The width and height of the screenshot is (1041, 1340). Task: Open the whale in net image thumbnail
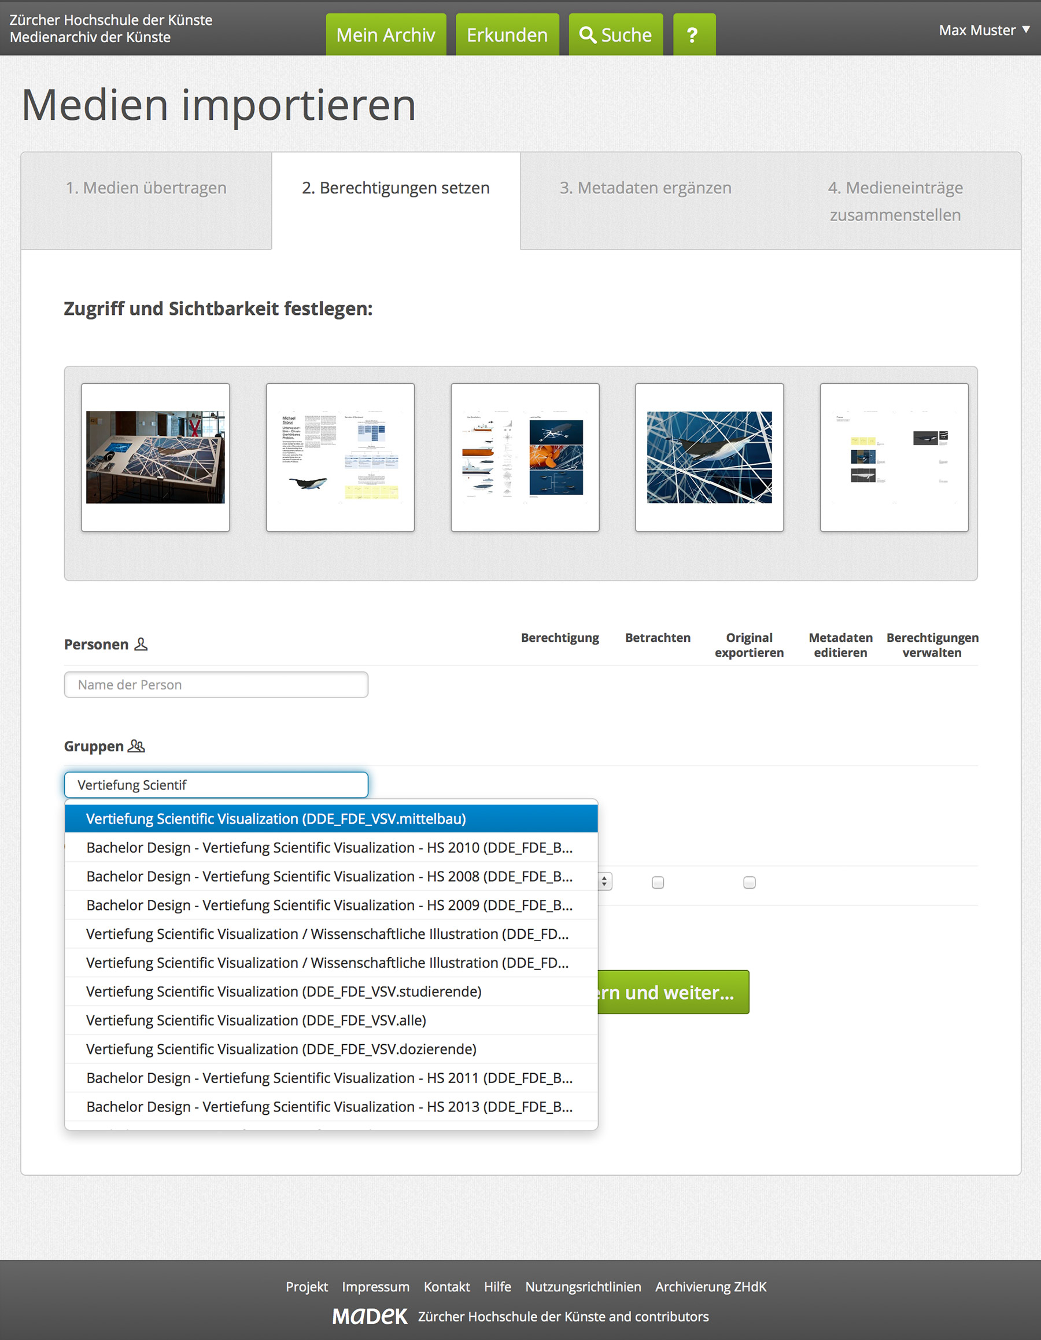pyautogui.click(x=708, y=457)
